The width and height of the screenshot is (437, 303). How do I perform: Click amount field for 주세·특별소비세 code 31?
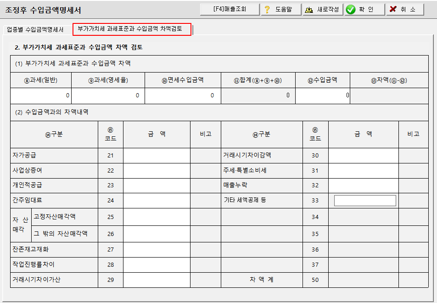[x=364, y=171]
